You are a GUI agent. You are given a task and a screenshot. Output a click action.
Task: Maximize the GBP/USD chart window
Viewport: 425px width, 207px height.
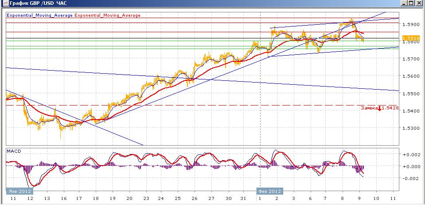coord(411,3)
